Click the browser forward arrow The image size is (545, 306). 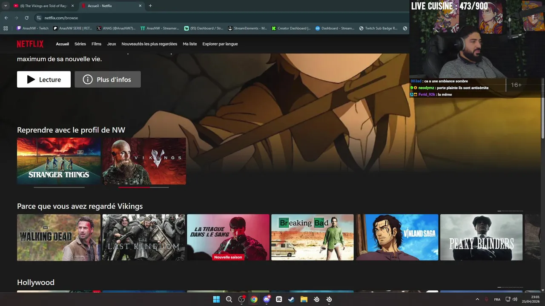[x=16, y=18]
